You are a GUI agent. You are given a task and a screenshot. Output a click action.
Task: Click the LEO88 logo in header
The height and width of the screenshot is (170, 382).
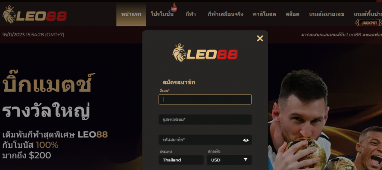point(34,15)
